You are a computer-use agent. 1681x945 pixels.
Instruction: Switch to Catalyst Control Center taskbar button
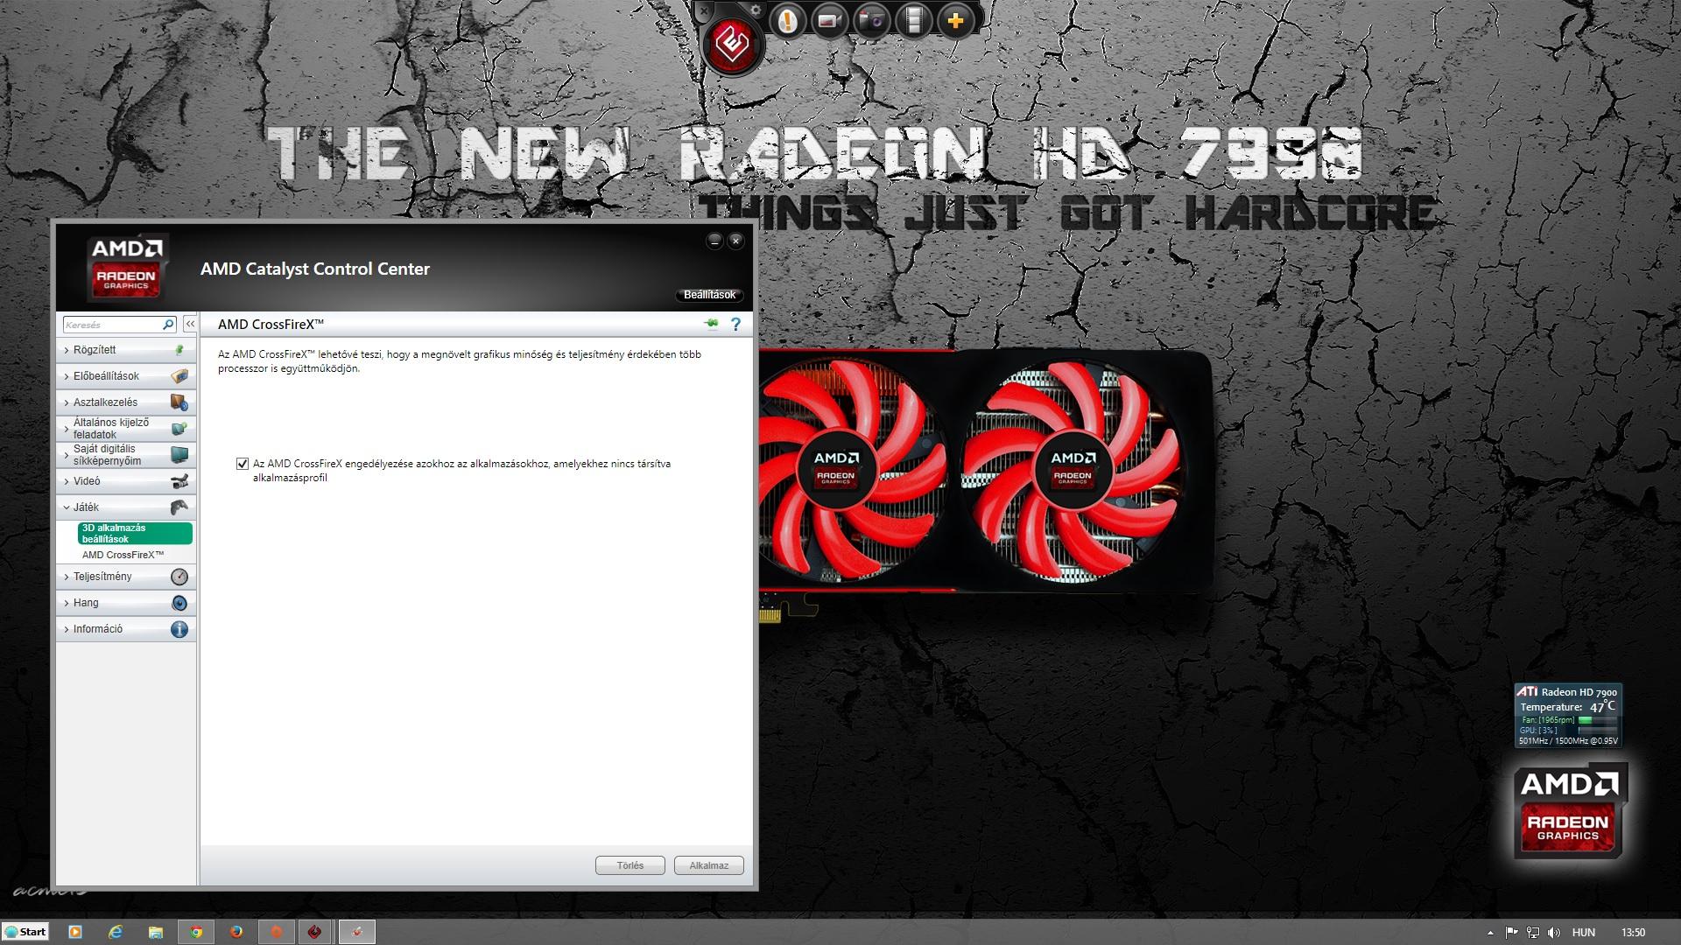point(357,932)
